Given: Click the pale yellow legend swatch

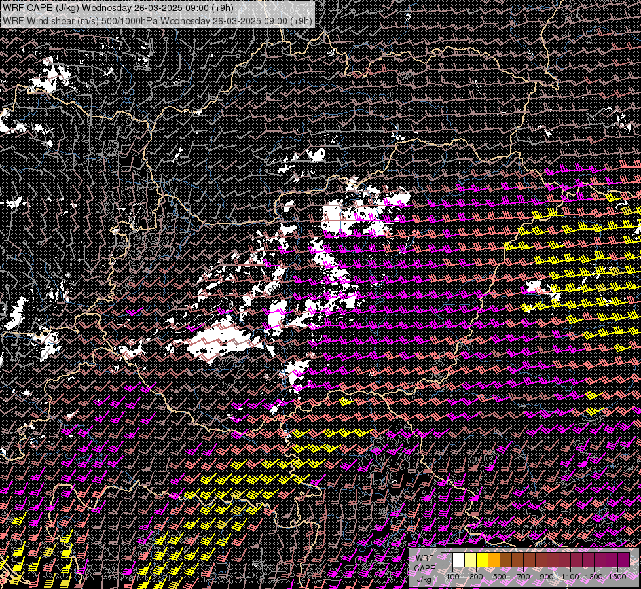Looking at the screenshot, I should pyautogui.click(x=471, y=560).
